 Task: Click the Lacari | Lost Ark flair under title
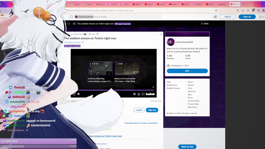(72, 46)
